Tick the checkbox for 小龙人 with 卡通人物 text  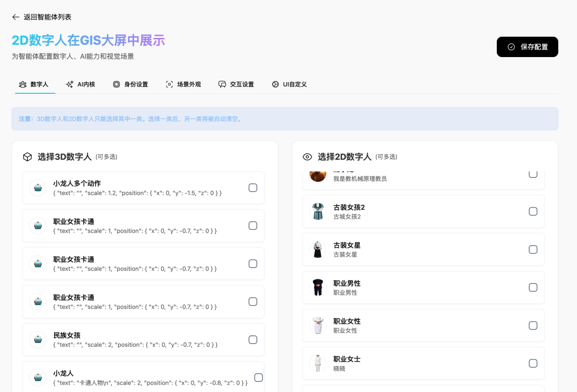click(x=259, y=378)
